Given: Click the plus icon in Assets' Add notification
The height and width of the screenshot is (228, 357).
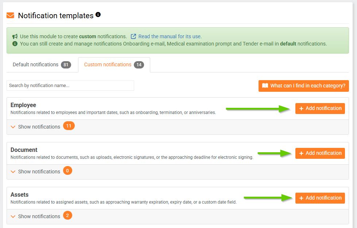Looking at the screenshot, I should point(301,198).
